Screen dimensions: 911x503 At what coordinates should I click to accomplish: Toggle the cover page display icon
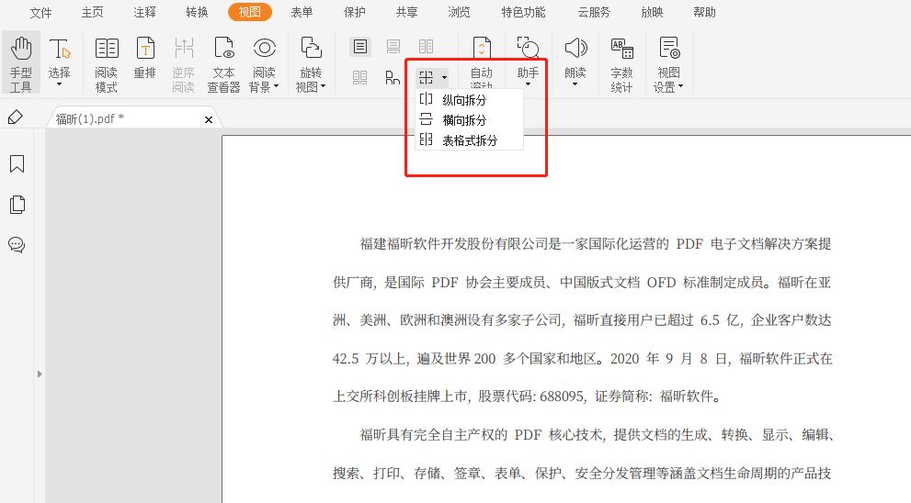click(x=393, y=78)
